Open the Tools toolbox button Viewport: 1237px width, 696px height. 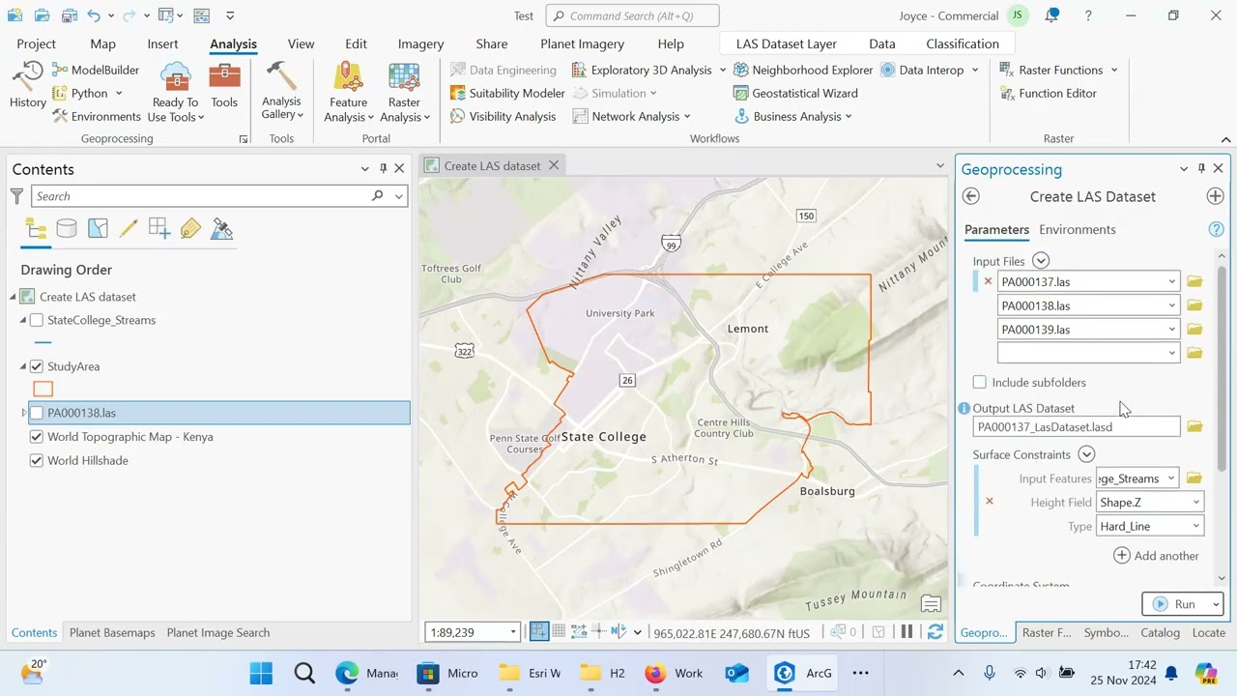(x=224, y=85)
